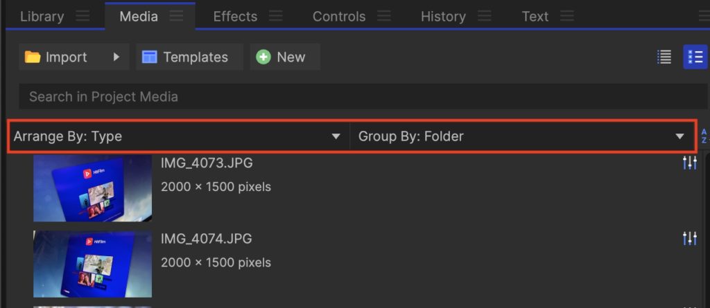The height and width of the screenshot is (308, 710).
Task: Open the Import arrow submenu
Action: (x=116, y=57)
